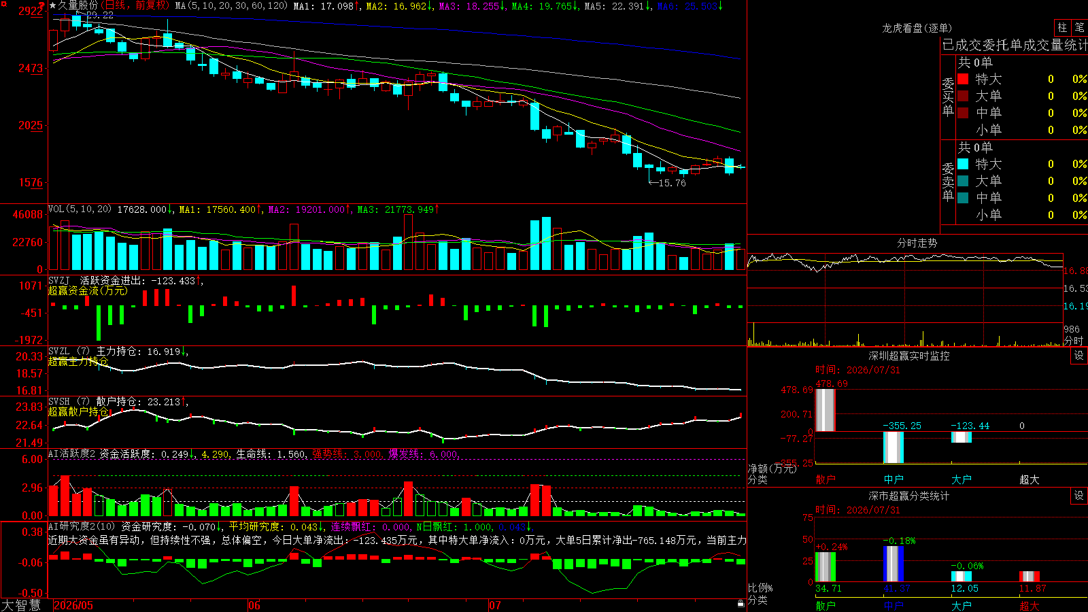Switch to 笔 tick view
This screenshot has width=1088, height=612.
click(x=1080, y=27)
